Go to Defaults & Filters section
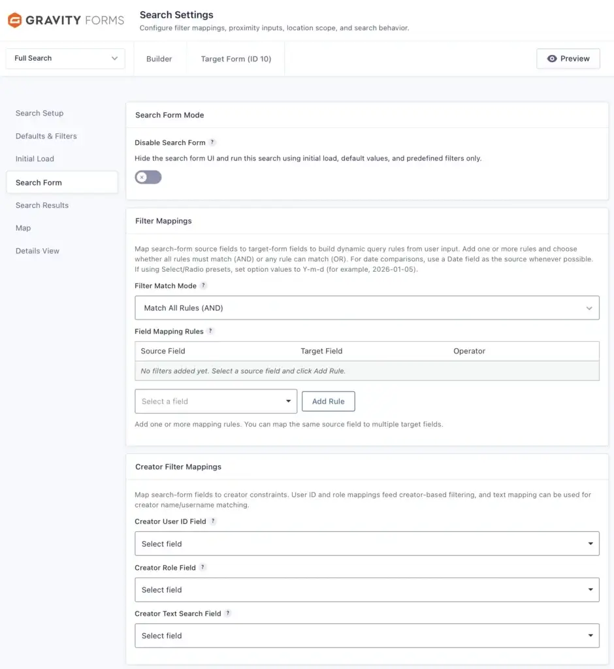Viewport: 614px width, 669px height. pos(46,136)
